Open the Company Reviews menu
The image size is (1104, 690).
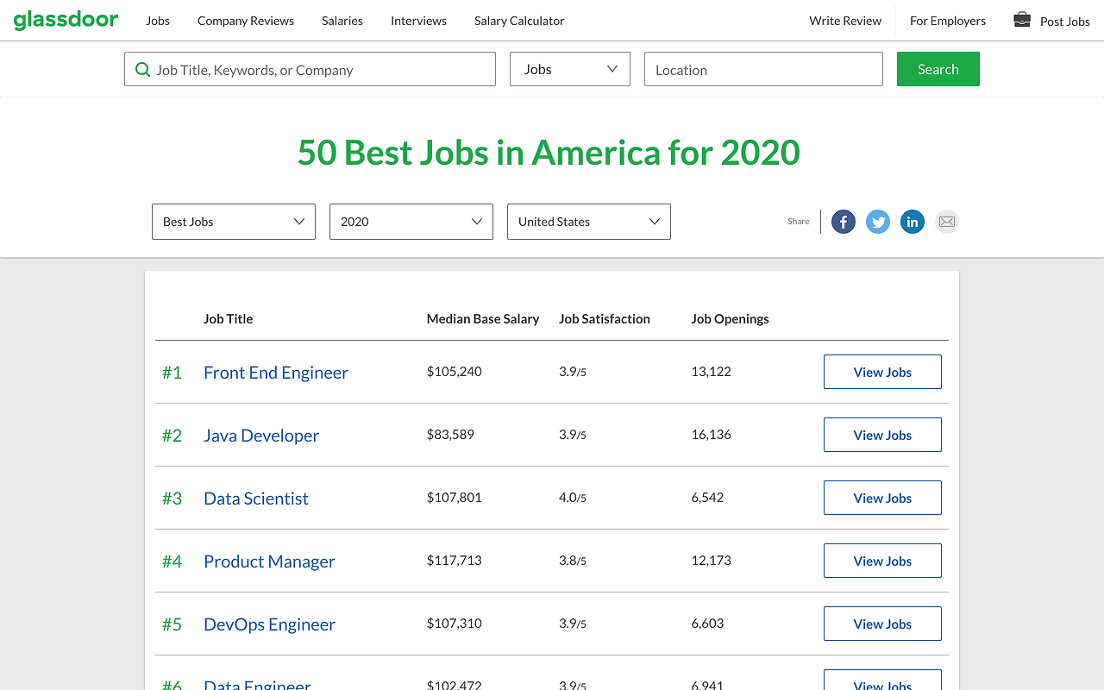[246, 21]
